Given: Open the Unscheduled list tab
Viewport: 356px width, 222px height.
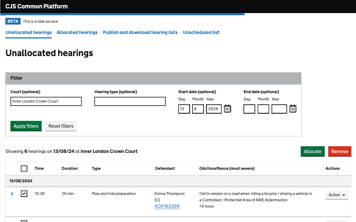Looking at the screenshot, I should 201,32.
